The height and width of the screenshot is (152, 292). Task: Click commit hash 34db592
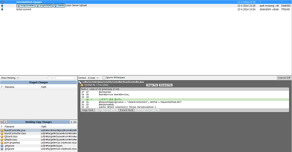point(286,6)
